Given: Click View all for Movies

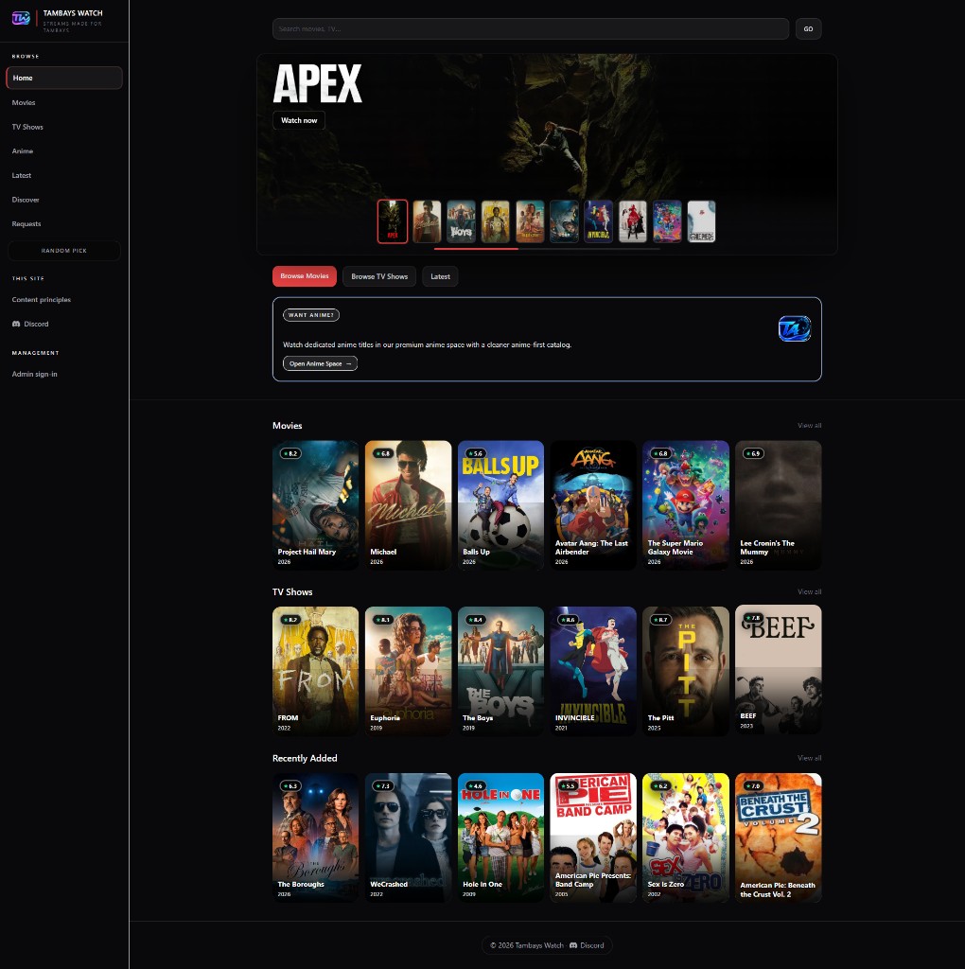Looking at the screenshot, I should pos(809,425).
